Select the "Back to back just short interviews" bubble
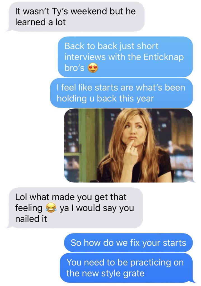201x286 pixels. click(x=125, y=57)
